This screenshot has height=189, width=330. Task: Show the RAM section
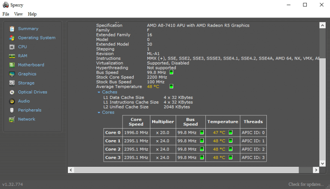[22, 56]
